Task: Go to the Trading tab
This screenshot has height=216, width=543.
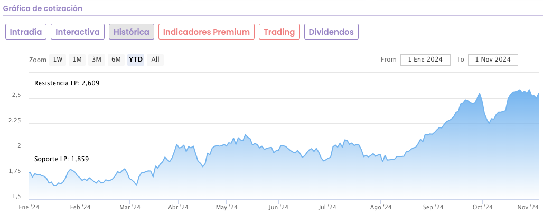Action: [x=279, y=32]
